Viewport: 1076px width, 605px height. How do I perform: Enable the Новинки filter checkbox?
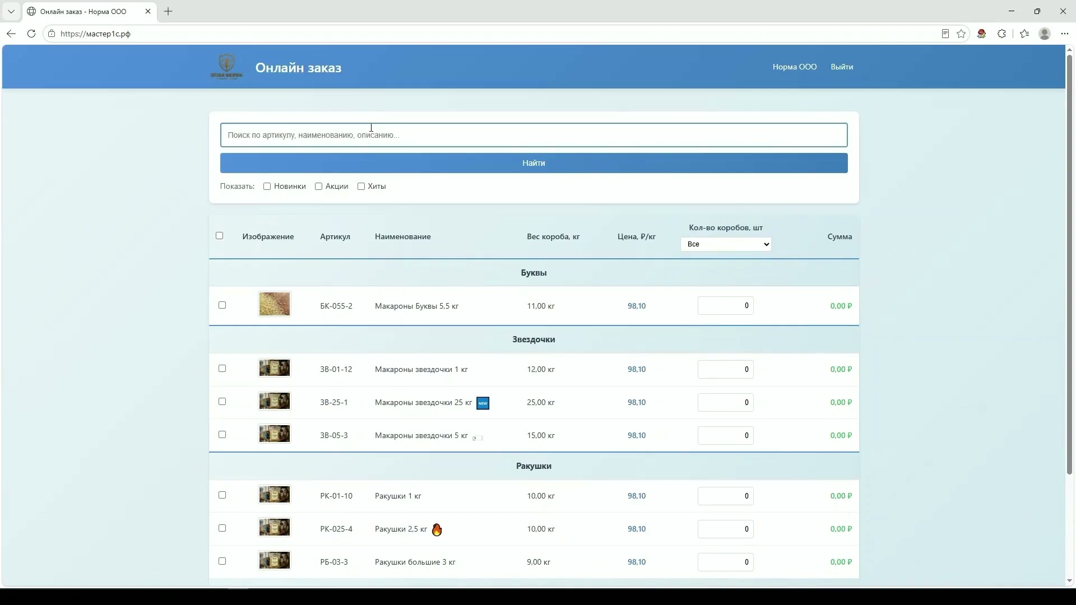click(267, 187)
